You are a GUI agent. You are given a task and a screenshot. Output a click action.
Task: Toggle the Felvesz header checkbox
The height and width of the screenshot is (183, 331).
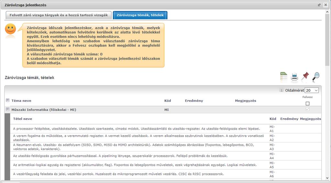click(307, 104)
